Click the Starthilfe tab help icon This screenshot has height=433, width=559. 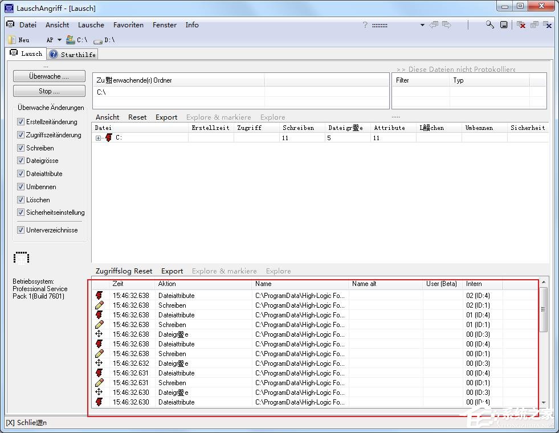[x=54, y=54]
